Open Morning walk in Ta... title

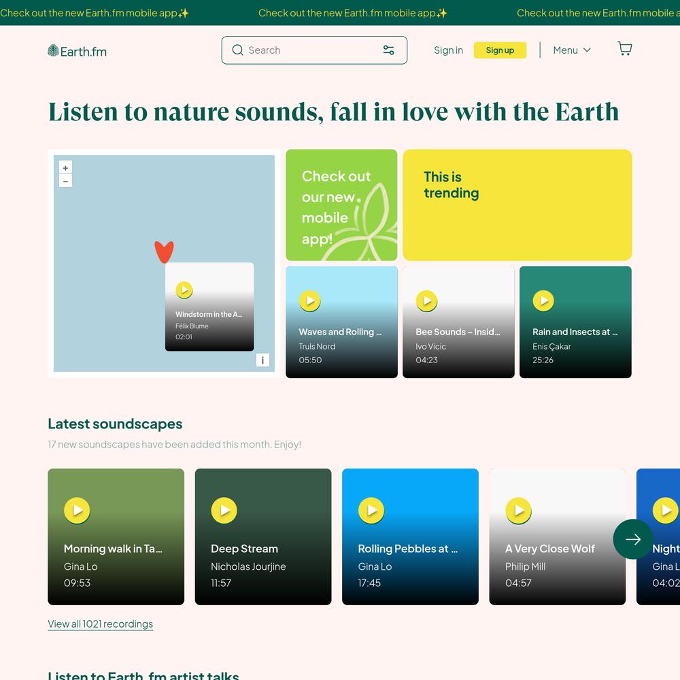point(113,549)
